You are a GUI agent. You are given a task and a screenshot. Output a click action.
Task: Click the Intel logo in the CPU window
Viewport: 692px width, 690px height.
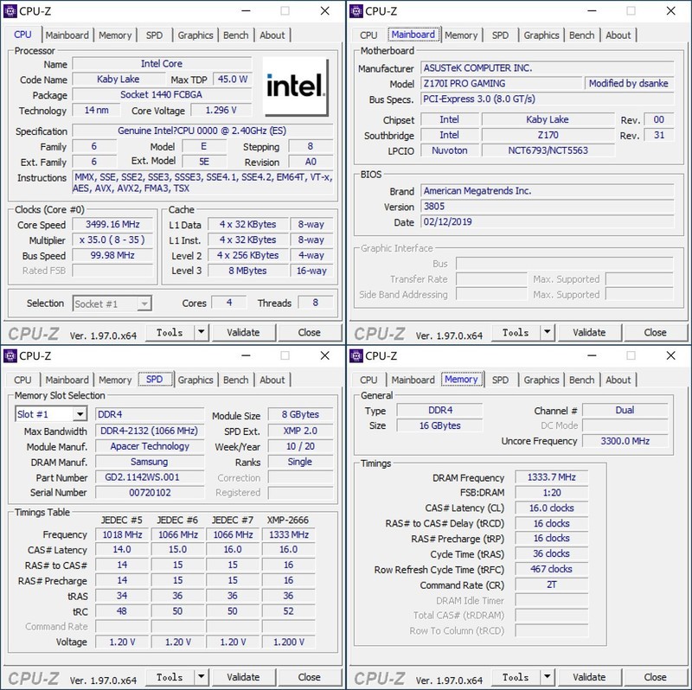[x=296, y=87]
